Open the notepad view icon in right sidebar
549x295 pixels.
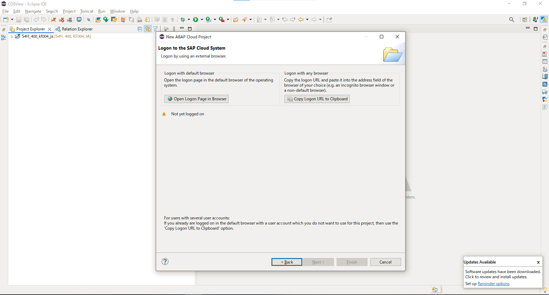pyautogui.click(x=545, y=107)
